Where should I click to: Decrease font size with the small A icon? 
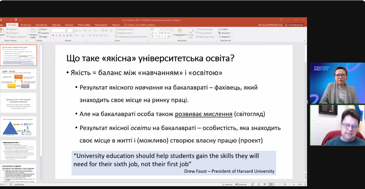point(80,31)
